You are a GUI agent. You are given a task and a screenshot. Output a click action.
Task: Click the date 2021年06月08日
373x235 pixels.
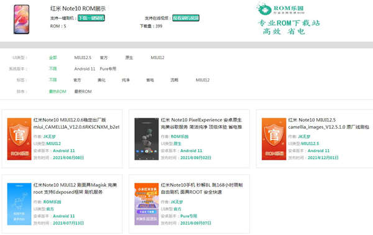(68, 158)
